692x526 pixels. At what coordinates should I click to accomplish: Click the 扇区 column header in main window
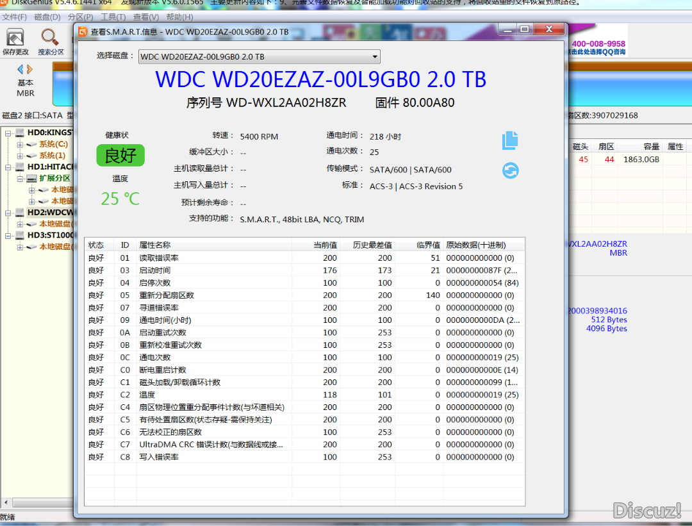coord(606,147)
